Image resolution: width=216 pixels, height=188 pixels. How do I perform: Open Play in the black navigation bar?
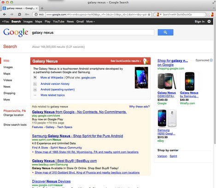[47, 22]
